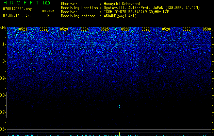Click the 0530 time marker
The height and width of the screenshot is (136, 214).
tap(207, 29)
